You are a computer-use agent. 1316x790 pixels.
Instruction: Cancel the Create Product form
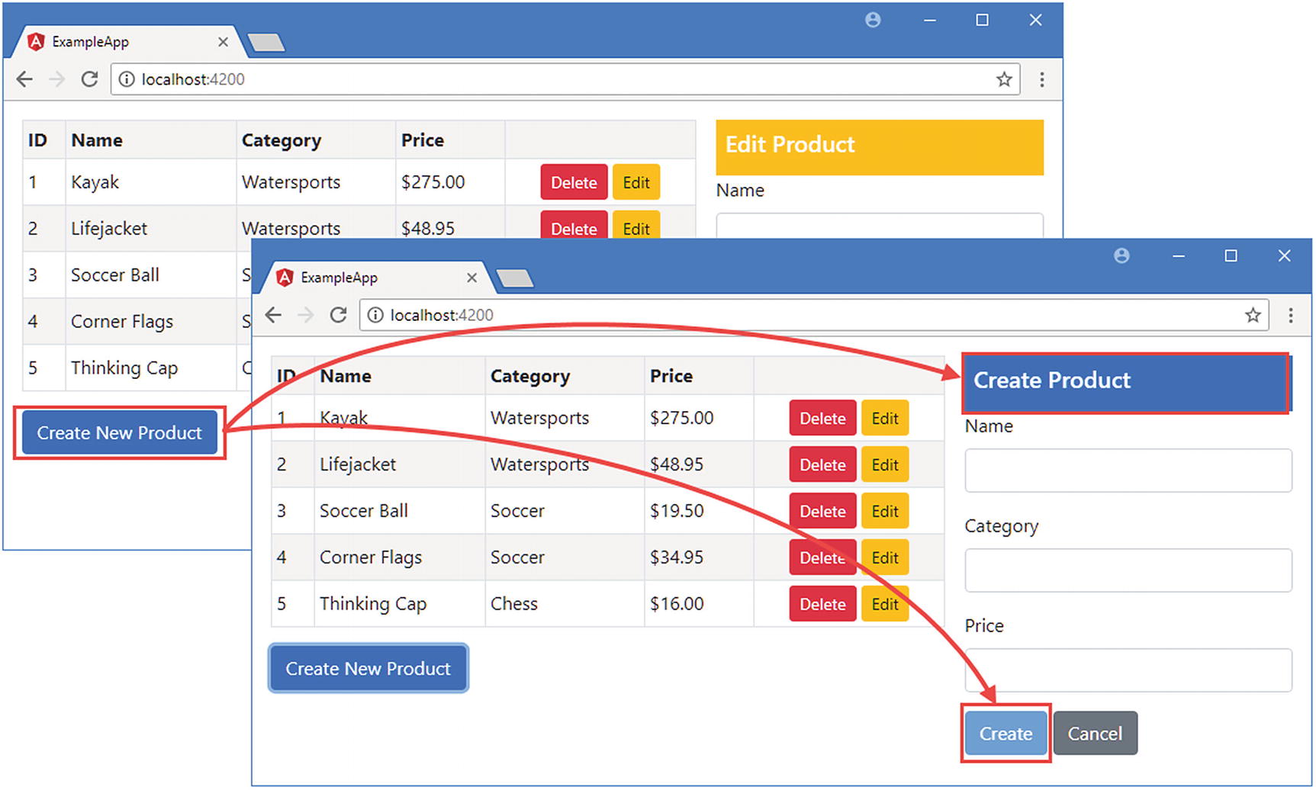pyautogui.click(x=1095, y=734)
